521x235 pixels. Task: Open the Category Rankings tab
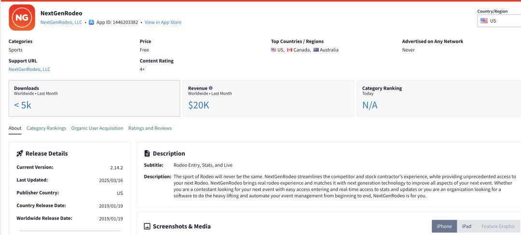(46, 128)
